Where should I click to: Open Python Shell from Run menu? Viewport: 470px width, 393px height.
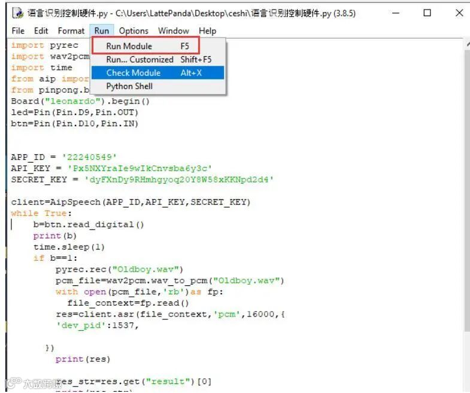[157, 86]
